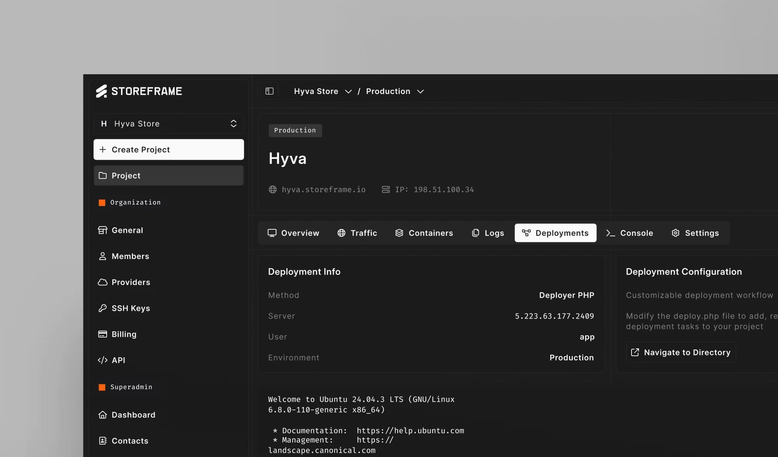
Task: Click the Storeframe logo icon
Action: [101, 91]
